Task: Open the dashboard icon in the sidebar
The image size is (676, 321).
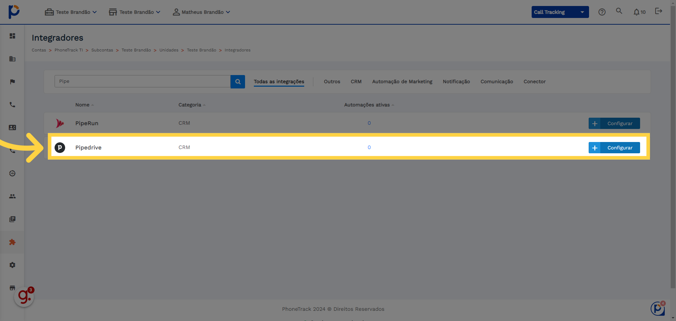Action: point(12,36)
